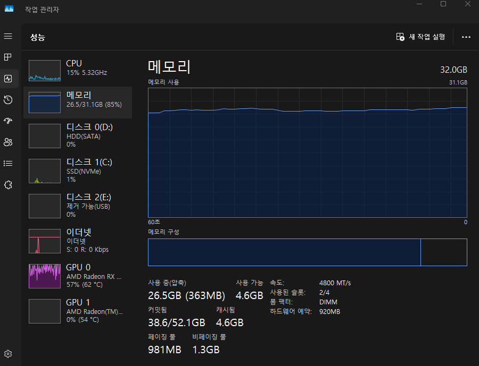
Task: Click the DIMM form factor value
Action: point(328,302)
